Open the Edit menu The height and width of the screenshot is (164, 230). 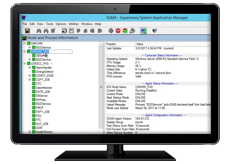[32, 24]
